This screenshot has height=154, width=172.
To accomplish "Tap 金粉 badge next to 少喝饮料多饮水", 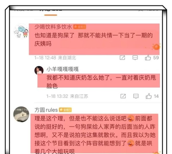I will coord(80,27).
